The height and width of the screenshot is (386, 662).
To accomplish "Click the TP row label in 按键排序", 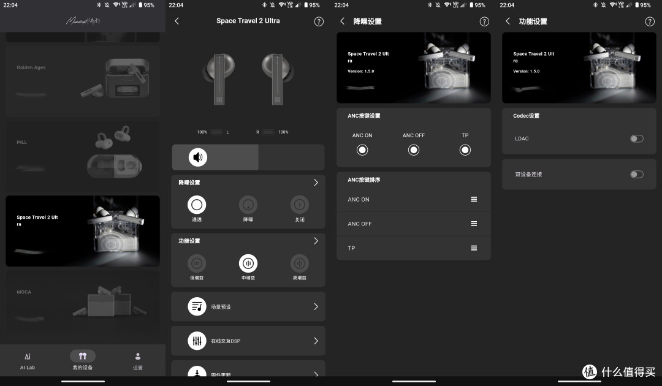I will pyautogui.click(x=351, y=248).
